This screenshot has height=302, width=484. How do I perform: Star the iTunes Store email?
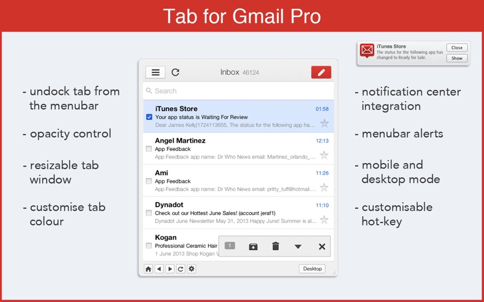point(324,123)
